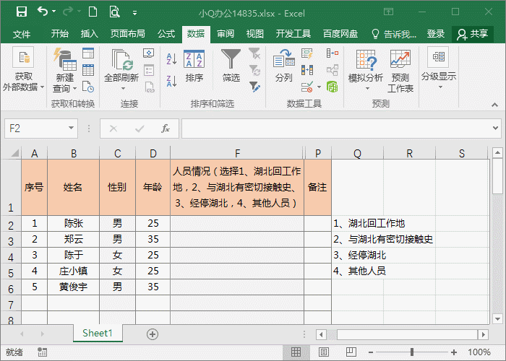Image resolution: width=506 pixels, height=361 pixels.
Task: Switch to the 视图 tab
Action: [x=255, y=34]
